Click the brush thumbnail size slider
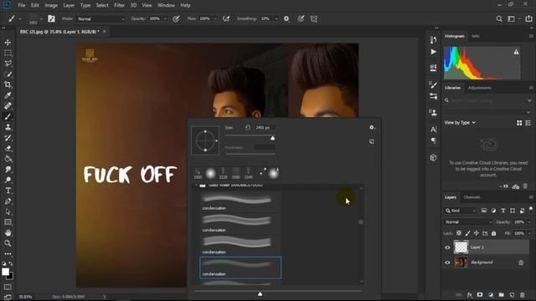The image size is (536, 301). coord(260,293)
